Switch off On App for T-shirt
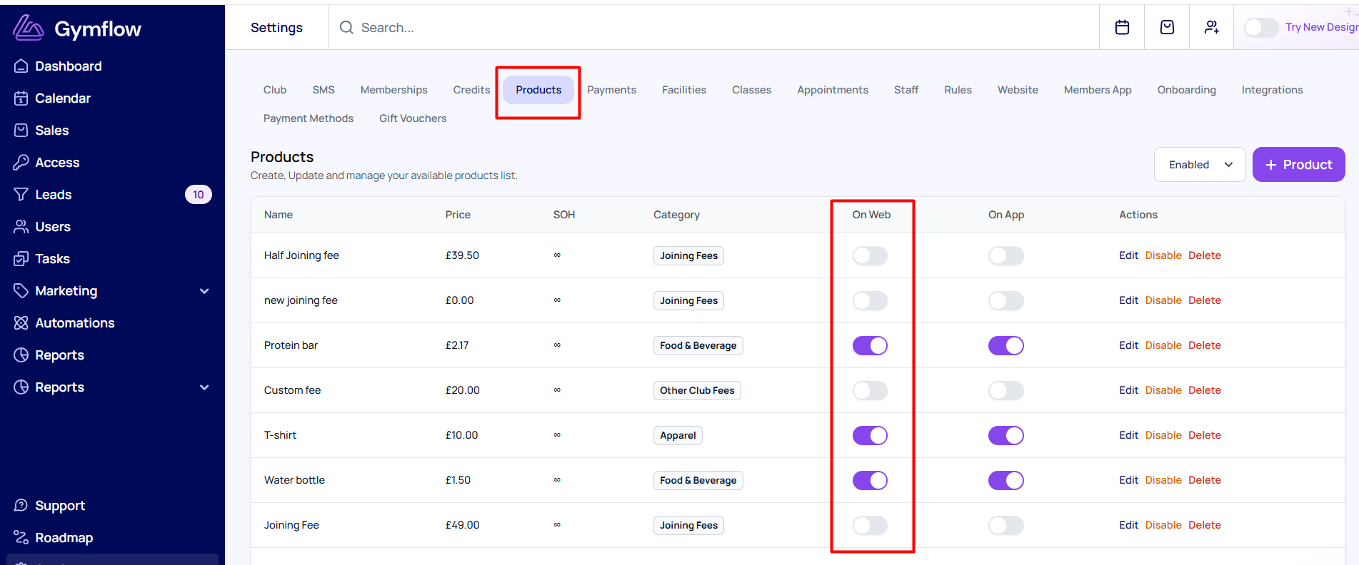The width and height of the screenshot is (1359, 565). pos(1006,435)
